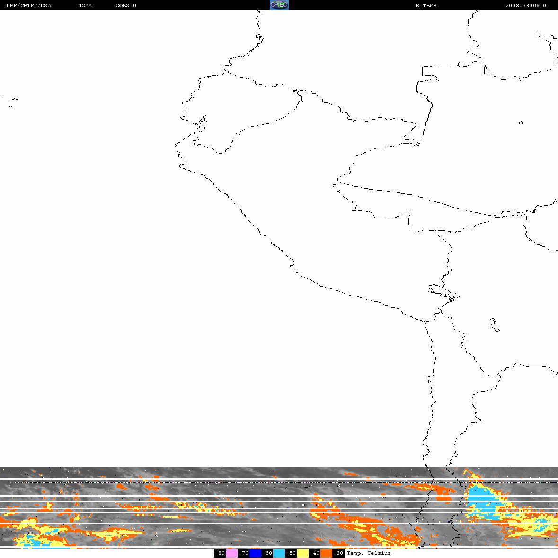558x558 pixels.
Task: Select the -30 legend value
Action: pyautogui.click(x=338, y=553)
